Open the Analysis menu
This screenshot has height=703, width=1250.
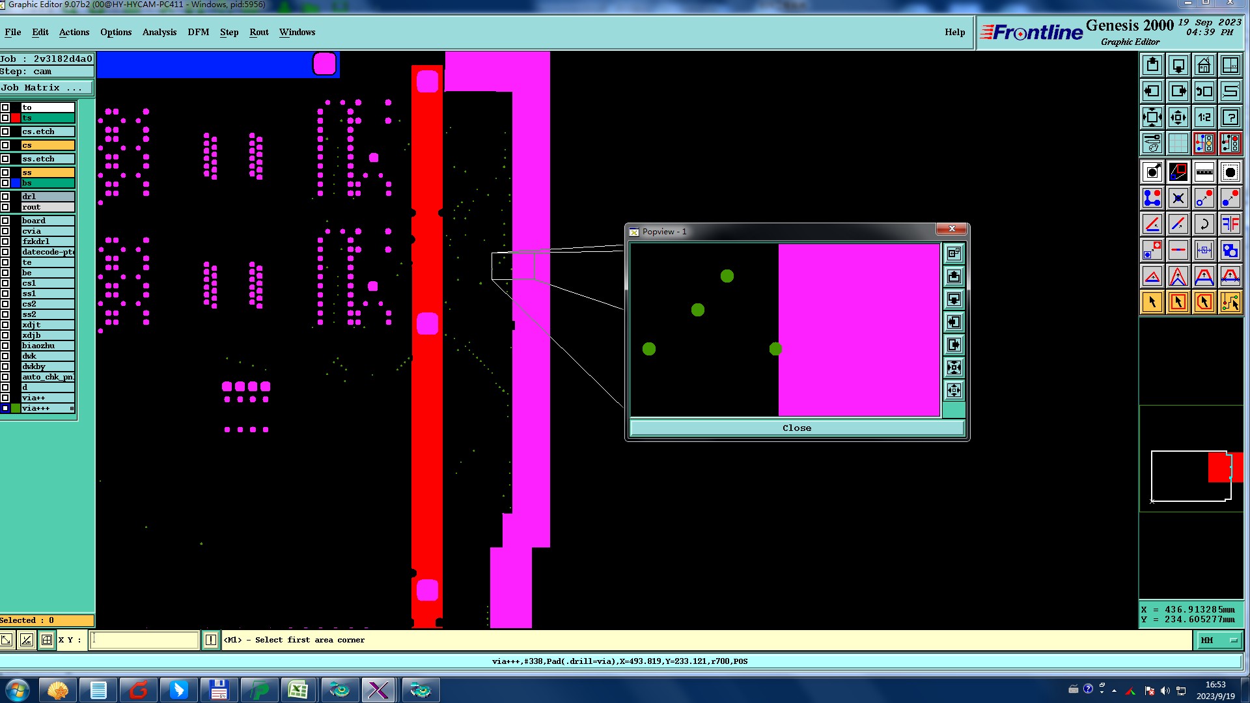159,32
